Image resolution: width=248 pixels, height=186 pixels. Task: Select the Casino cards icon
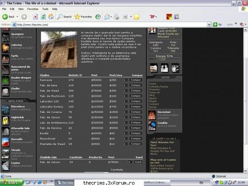(5, 166)
